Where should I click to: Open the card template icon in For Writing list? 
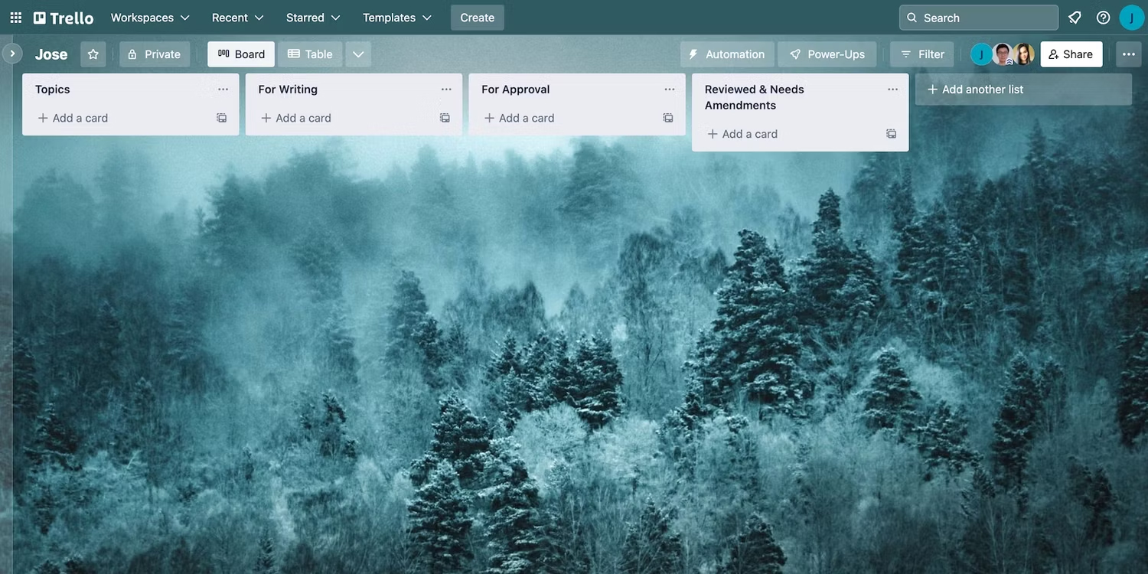(444, 117)
